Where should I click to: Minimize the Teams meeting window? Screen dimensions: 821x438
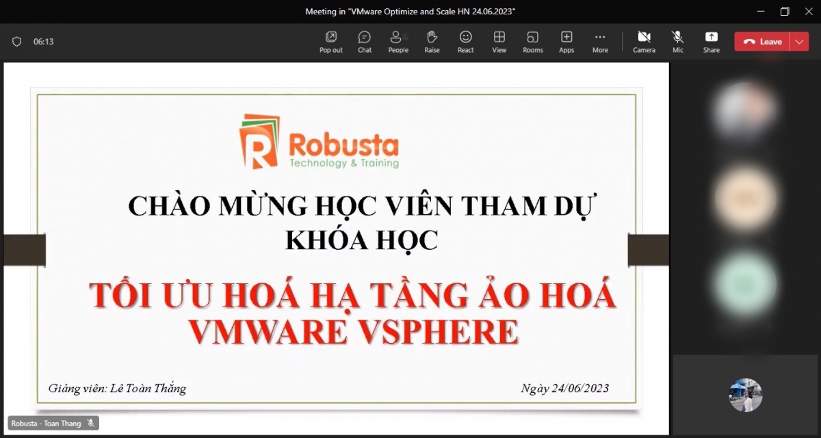coord(761,12)
